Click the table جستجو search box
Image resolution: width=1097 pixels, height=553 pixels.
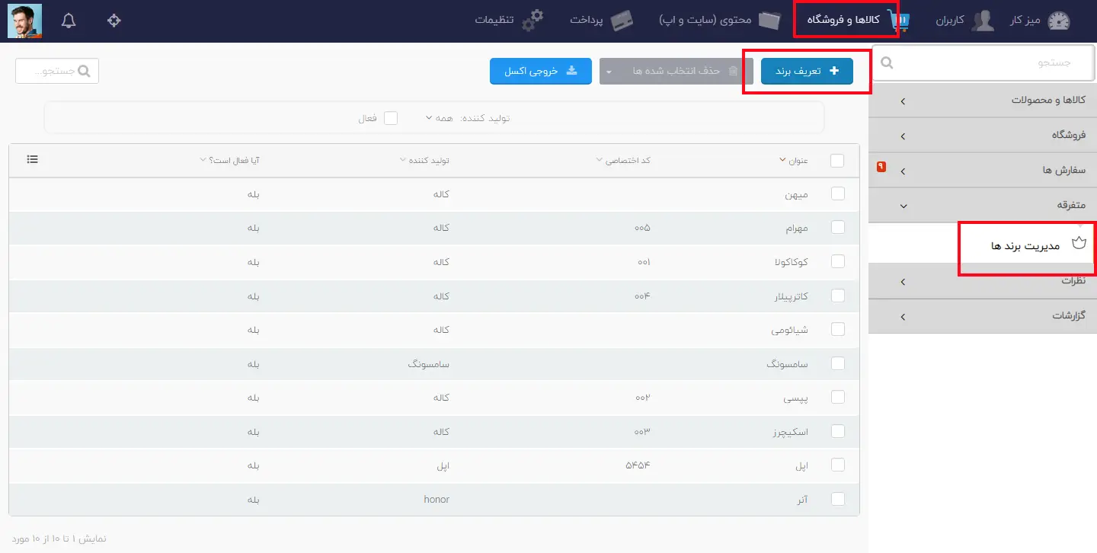tap(57, 71)
